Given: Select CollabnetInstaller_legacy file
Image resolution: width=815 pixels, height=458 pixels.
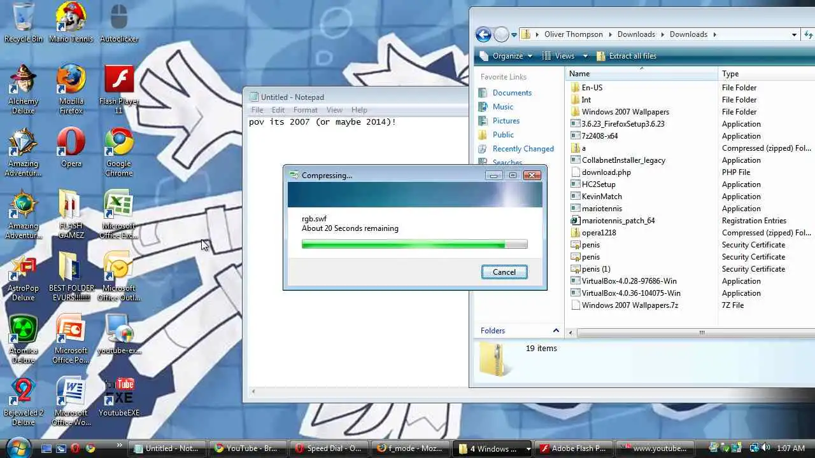Looking at the screenshot, I should (691, 160).
